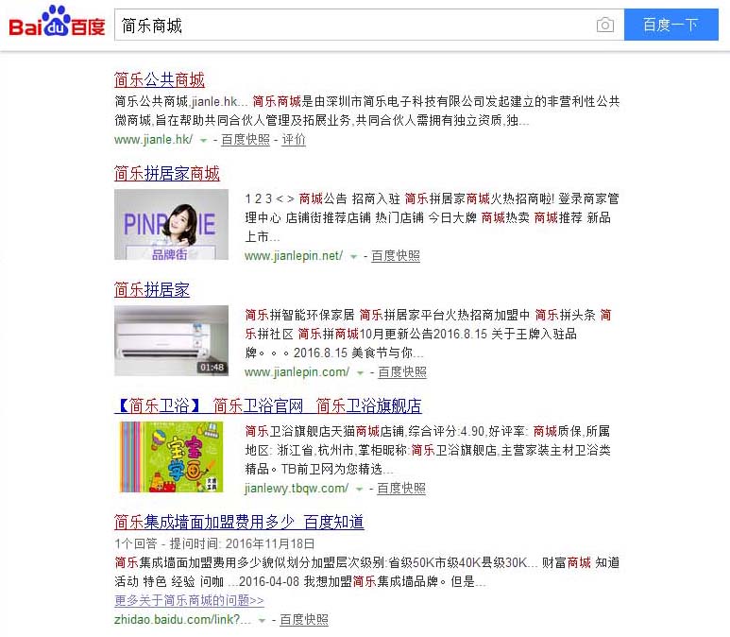730x637 pixels.
Task: Expand dropdown arrow next to www.jianlepin.com/
Action: pyautogui.click(x=360, y=372)
